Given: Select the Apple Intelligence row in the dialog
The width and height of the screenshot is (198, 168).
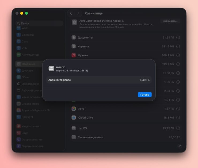Looking at the screenshot, I should [99, 80].
